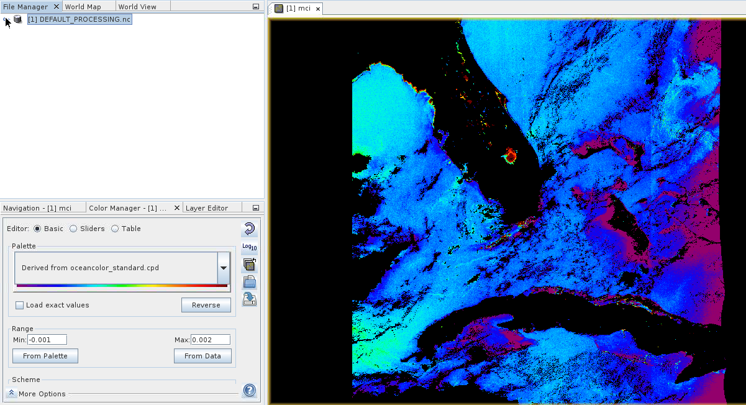The width and height of the screenshot is (746, 405).
Task: Open the palette dropdown arrow
Action: 224,268
